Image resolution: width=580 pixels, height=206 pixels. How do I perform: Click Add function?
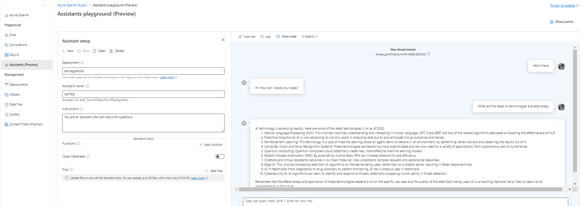click(x=211, y=145)
